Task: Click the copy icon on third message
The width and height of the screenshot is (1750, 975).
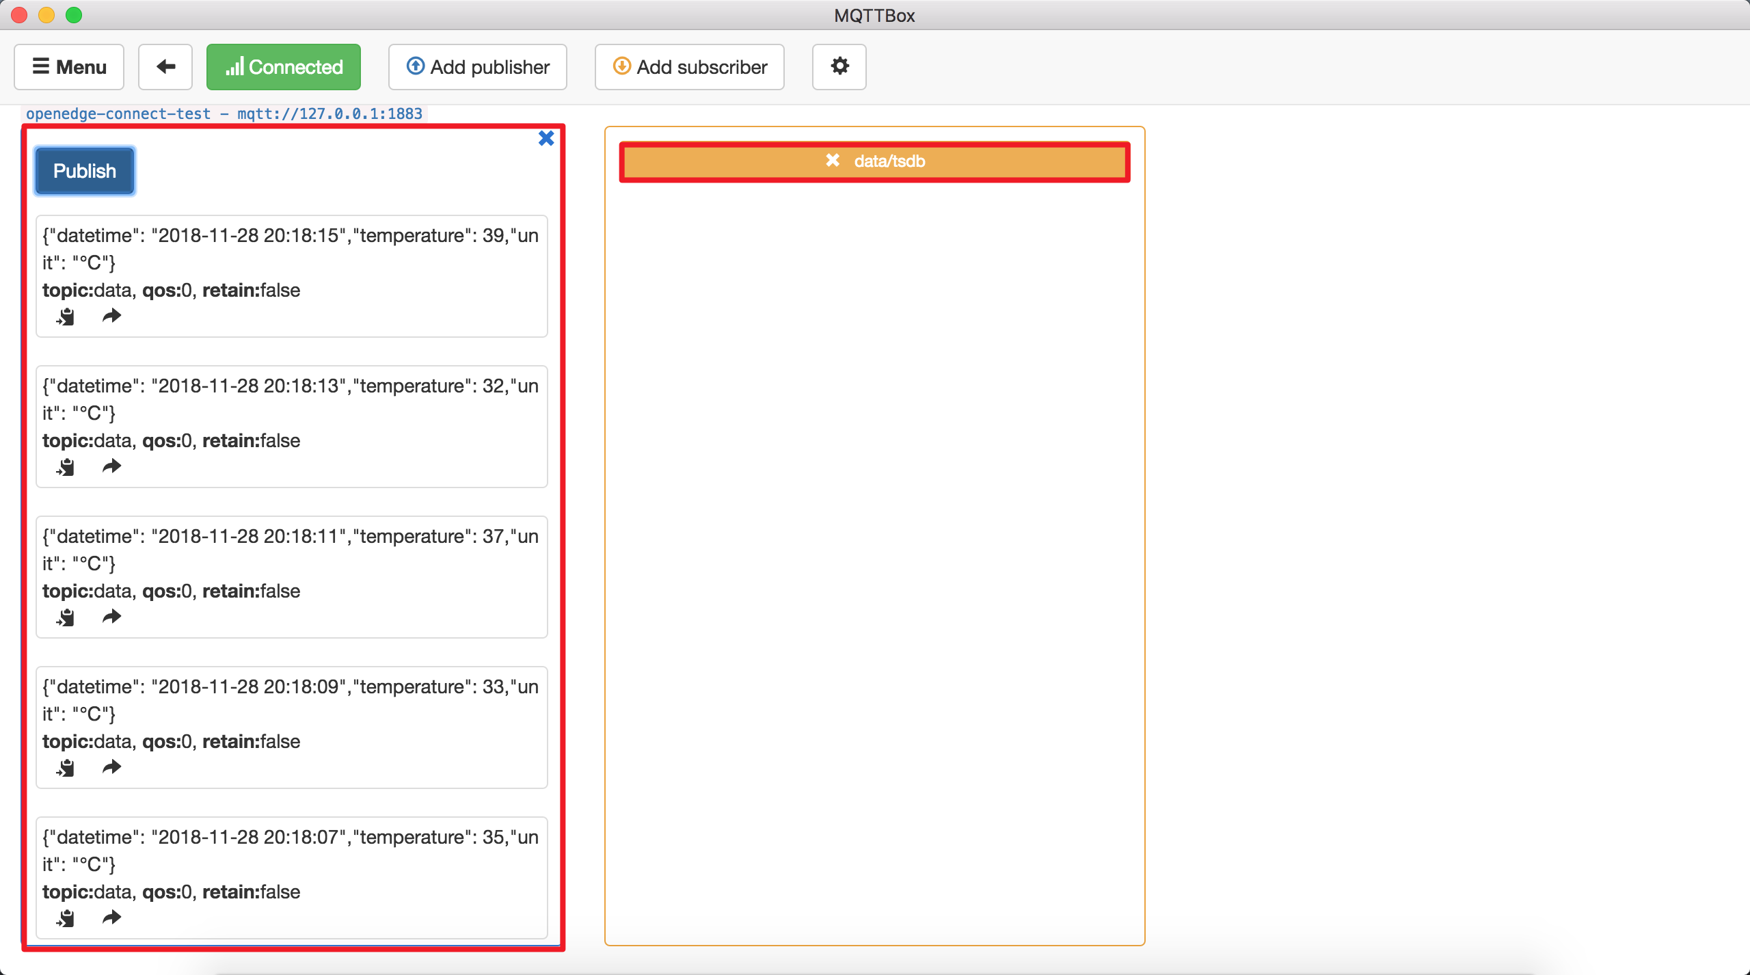Action: [x=66, y=618]
